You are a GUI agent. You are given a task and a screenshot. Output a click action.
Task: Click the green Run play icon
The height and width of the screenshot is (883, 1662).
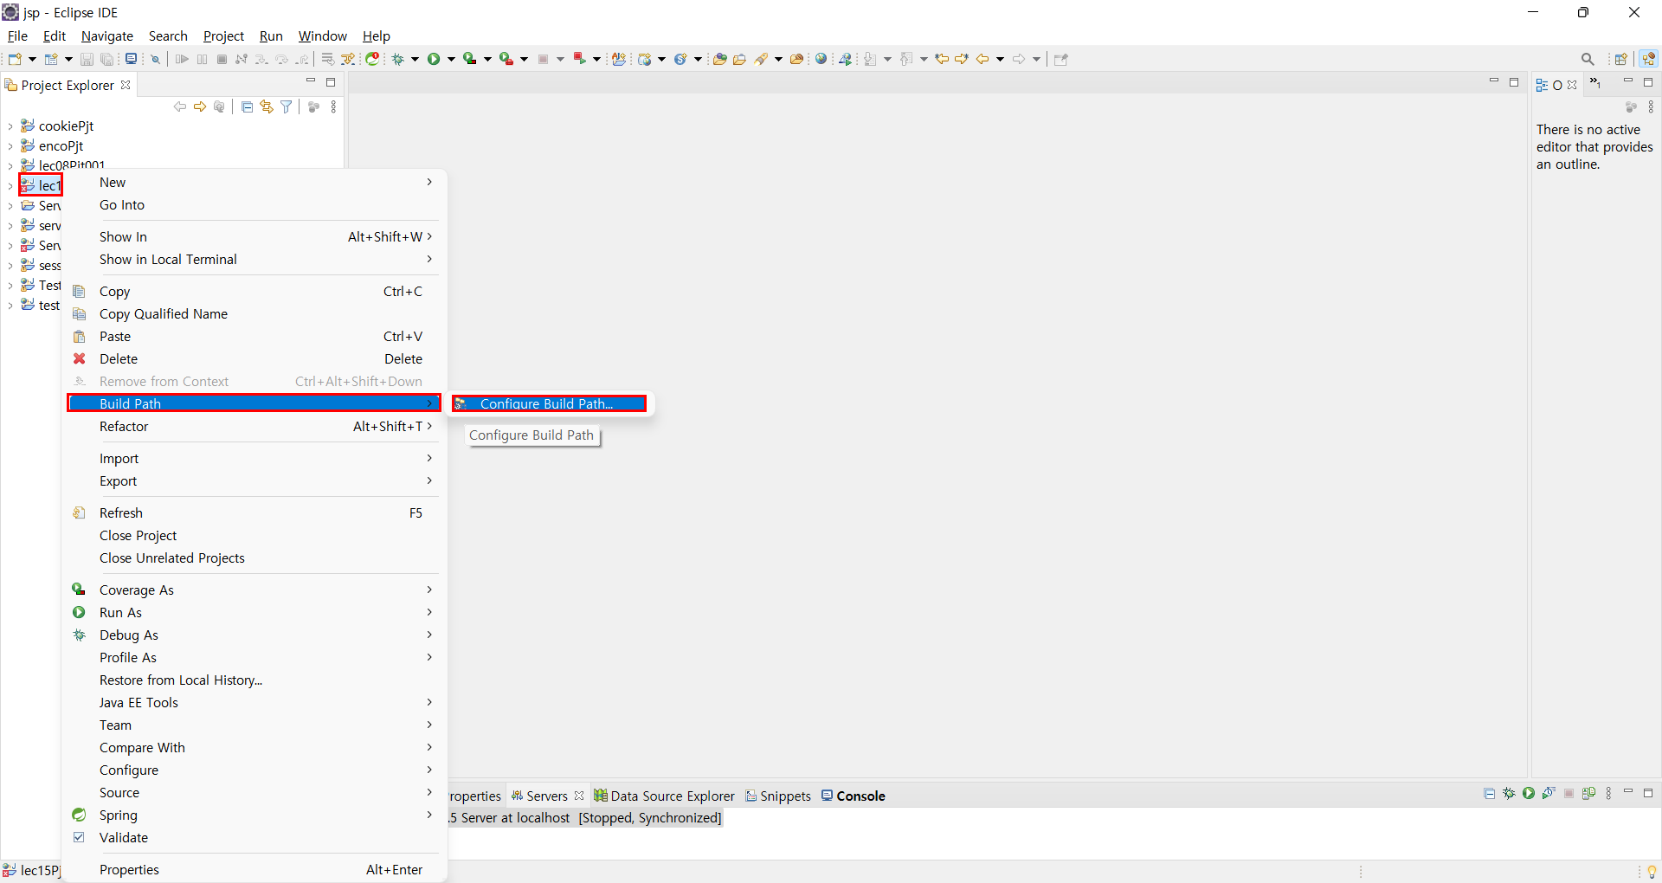coord(435,59)
